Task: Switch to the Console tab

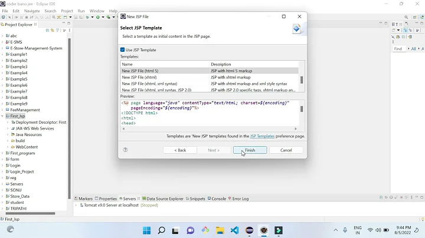Action: click(217, 199)
